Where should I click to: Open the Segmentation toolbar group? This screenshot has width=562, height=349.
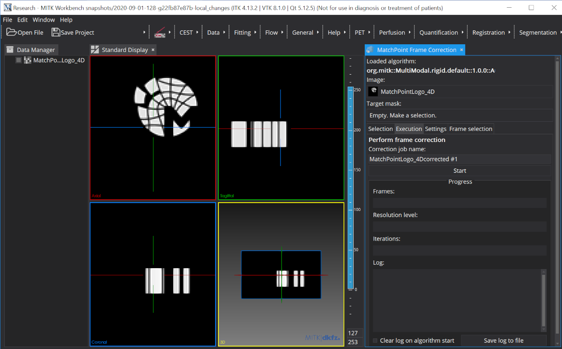point(537,32)
